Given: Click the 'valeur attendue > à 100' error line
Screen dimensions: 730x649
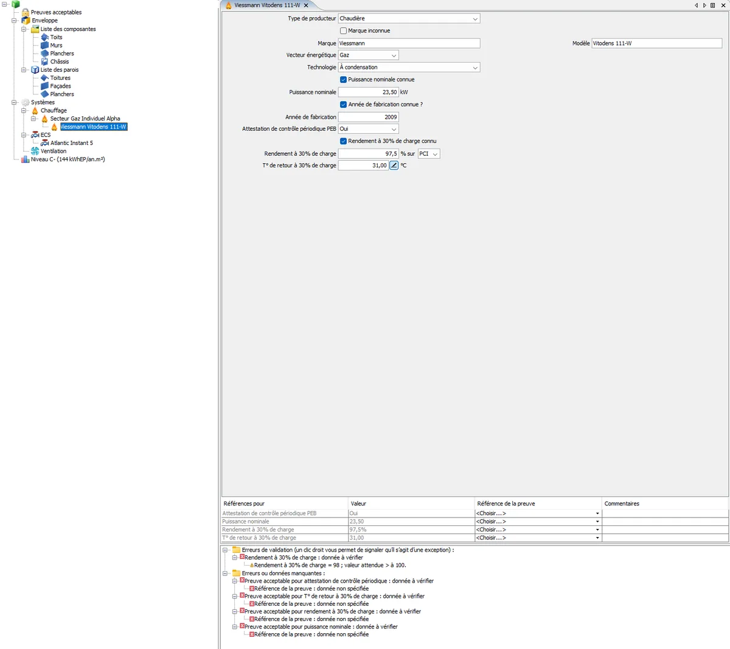Looking at the screenshot, I should pos(330,566).
